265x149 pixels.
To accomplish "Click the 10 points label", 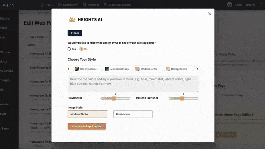I will pyautogui.click(x=250, y=5).
